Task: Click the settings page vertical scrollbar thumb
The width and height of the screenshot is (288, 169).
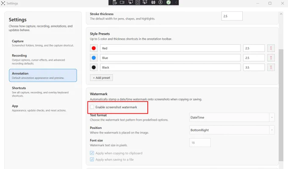Action: (281, 105)
